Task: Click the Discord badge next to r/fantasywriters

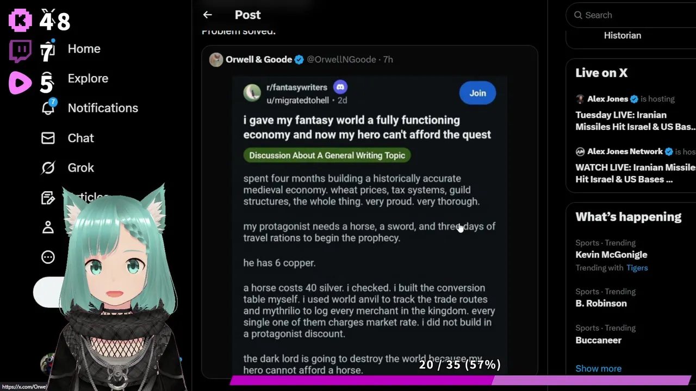Action: click(x=340, y=87)
